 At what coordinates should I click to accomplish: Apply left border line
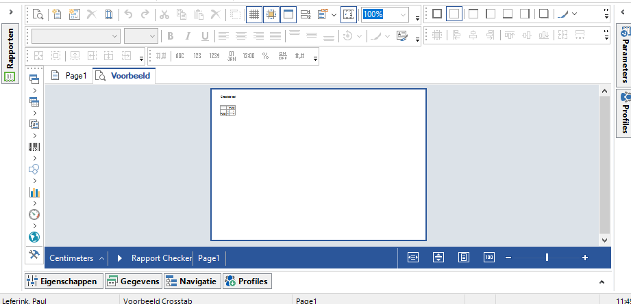pos(491,14)
